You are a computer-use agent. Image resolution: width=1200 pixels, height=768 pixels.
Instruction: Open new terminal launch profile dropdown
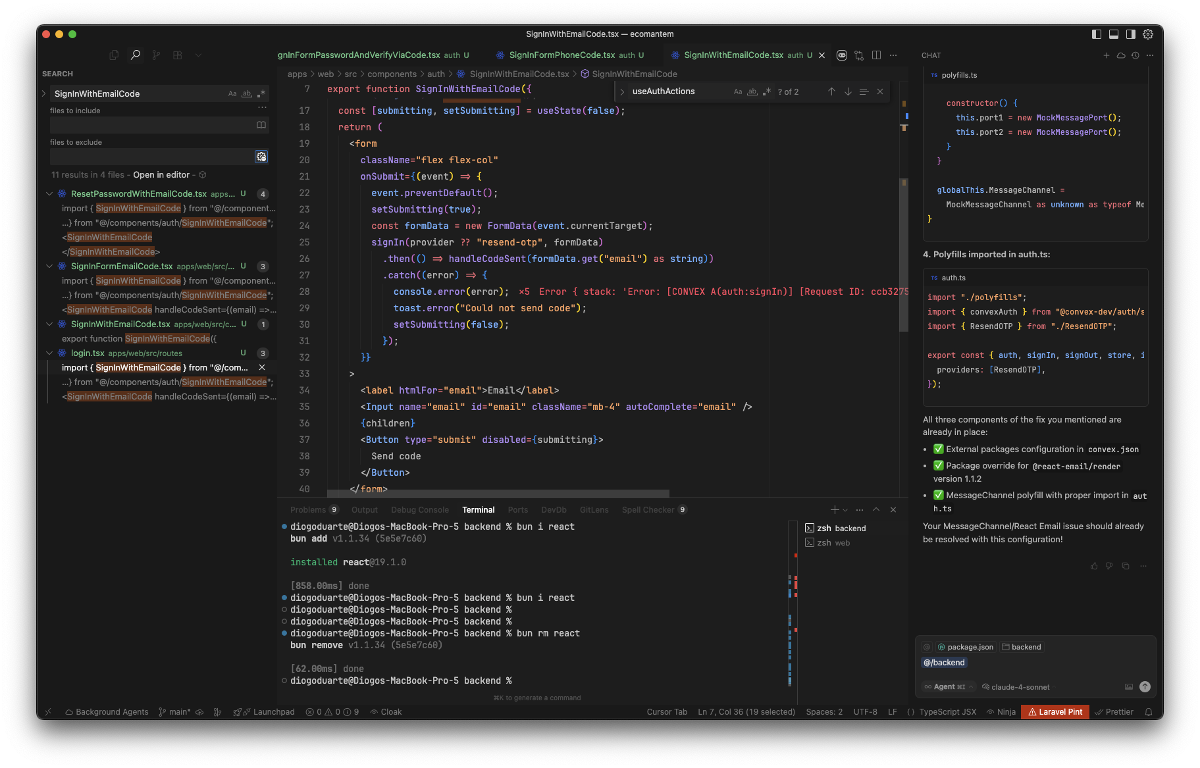click(x=845, y=510)
